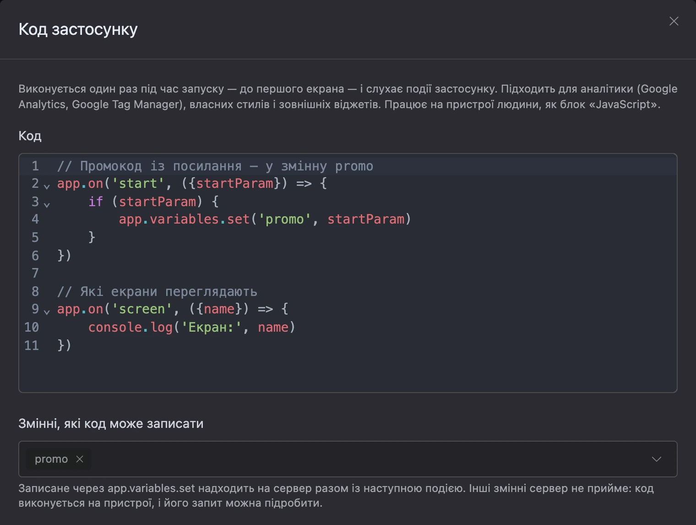Click line number 5 in the gutter
This screenshot has height=525, width=696.
pyautogui.click(x=35, y=237)
